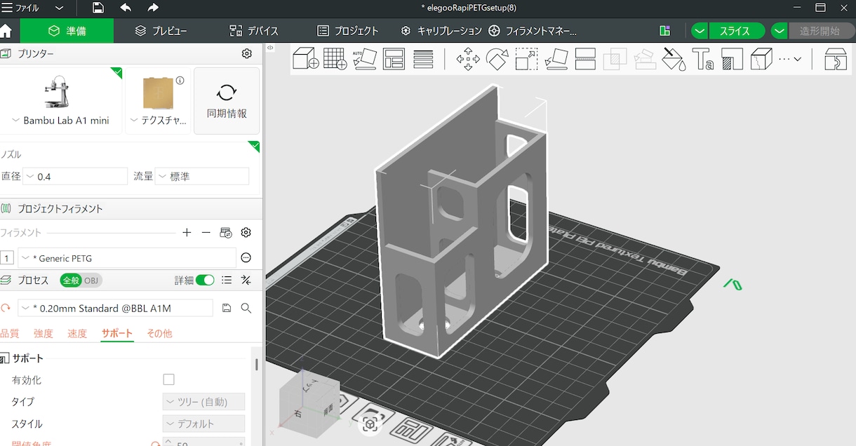Click the Add plate icon
This screenshot has height=446, width=856.
click(335, 59)
